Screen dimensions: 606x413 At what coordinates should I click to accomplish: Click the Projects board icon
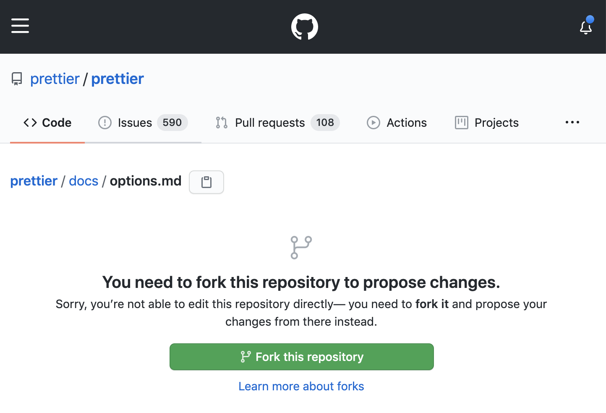(462, 123)
